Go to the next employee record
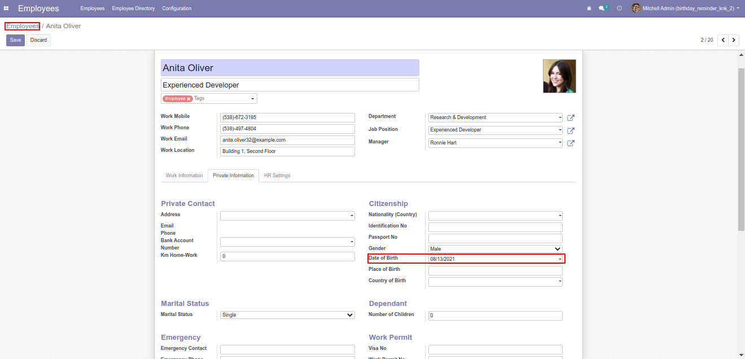 [734, 40]
